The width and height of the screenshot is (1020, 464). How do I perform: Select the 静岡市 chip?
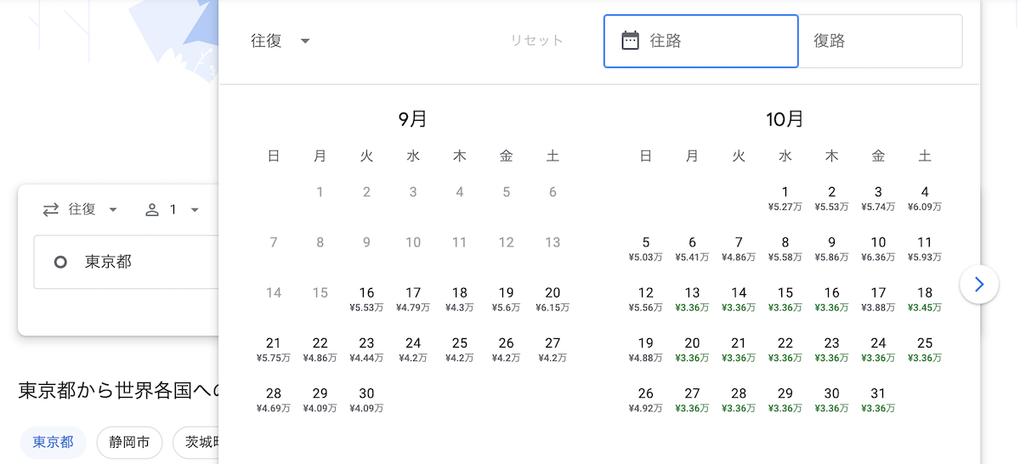click(x=129, y=442)
